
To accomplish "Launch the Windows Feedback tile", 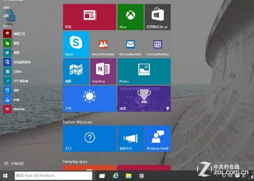I will coord(158,138).
